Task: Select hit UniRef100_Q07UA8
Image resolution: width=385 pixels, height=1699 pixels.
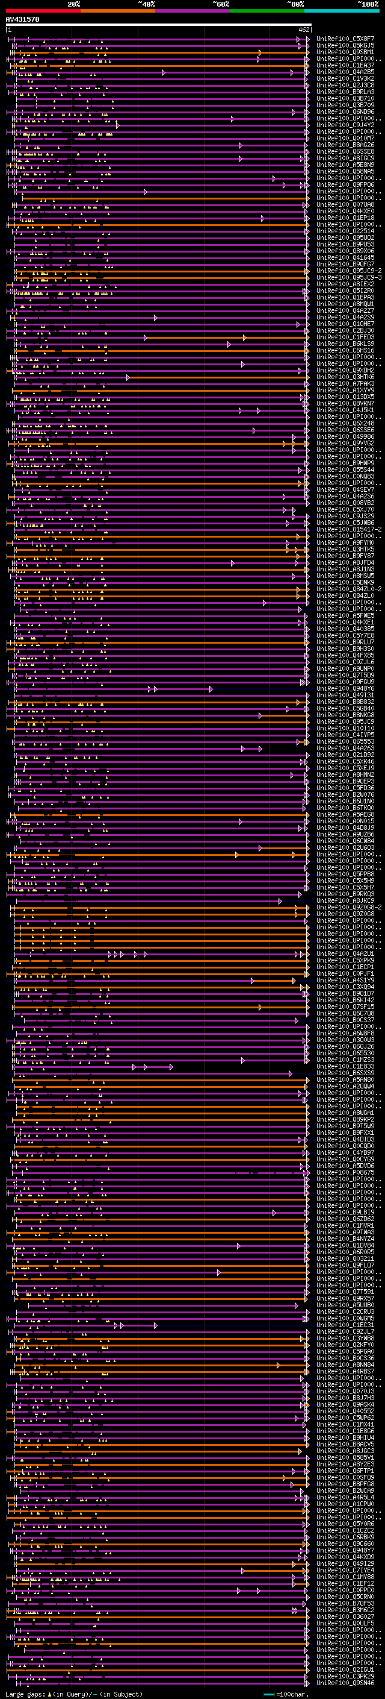Action: point(345,204)
